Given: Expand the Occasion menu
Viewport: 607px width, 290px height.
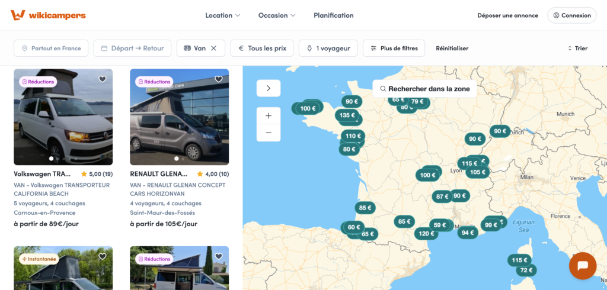Looking at the screenshot, I should [277, 15].
